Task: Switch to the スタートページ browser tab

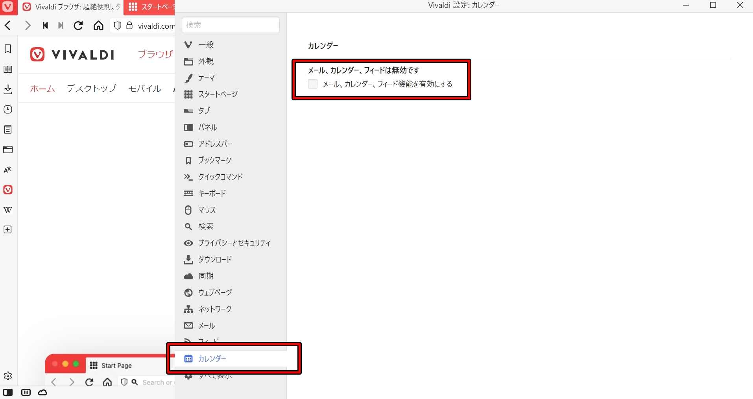Action: (149, 7)
